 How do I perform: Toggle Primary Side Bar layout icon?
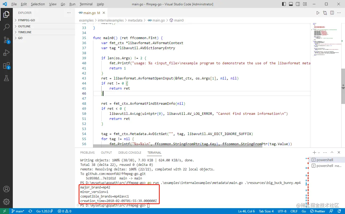tap(284, 4)
